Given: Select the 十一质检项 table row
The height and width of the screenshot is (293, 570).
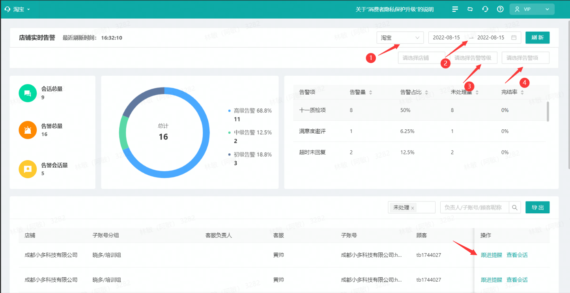Looking at the screenshot, I should [420, 110].
